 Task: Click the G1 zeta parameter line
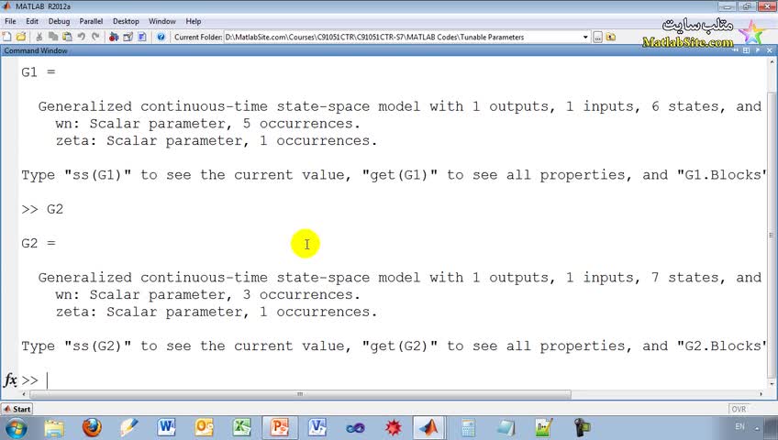click(217, 141)
